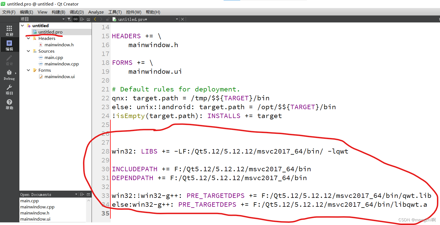Image resolution: width=440 pixels, height=225 pixels.
Task: Close the Open Documents panel
Action: pyautogui.click(x=89, y=195)
